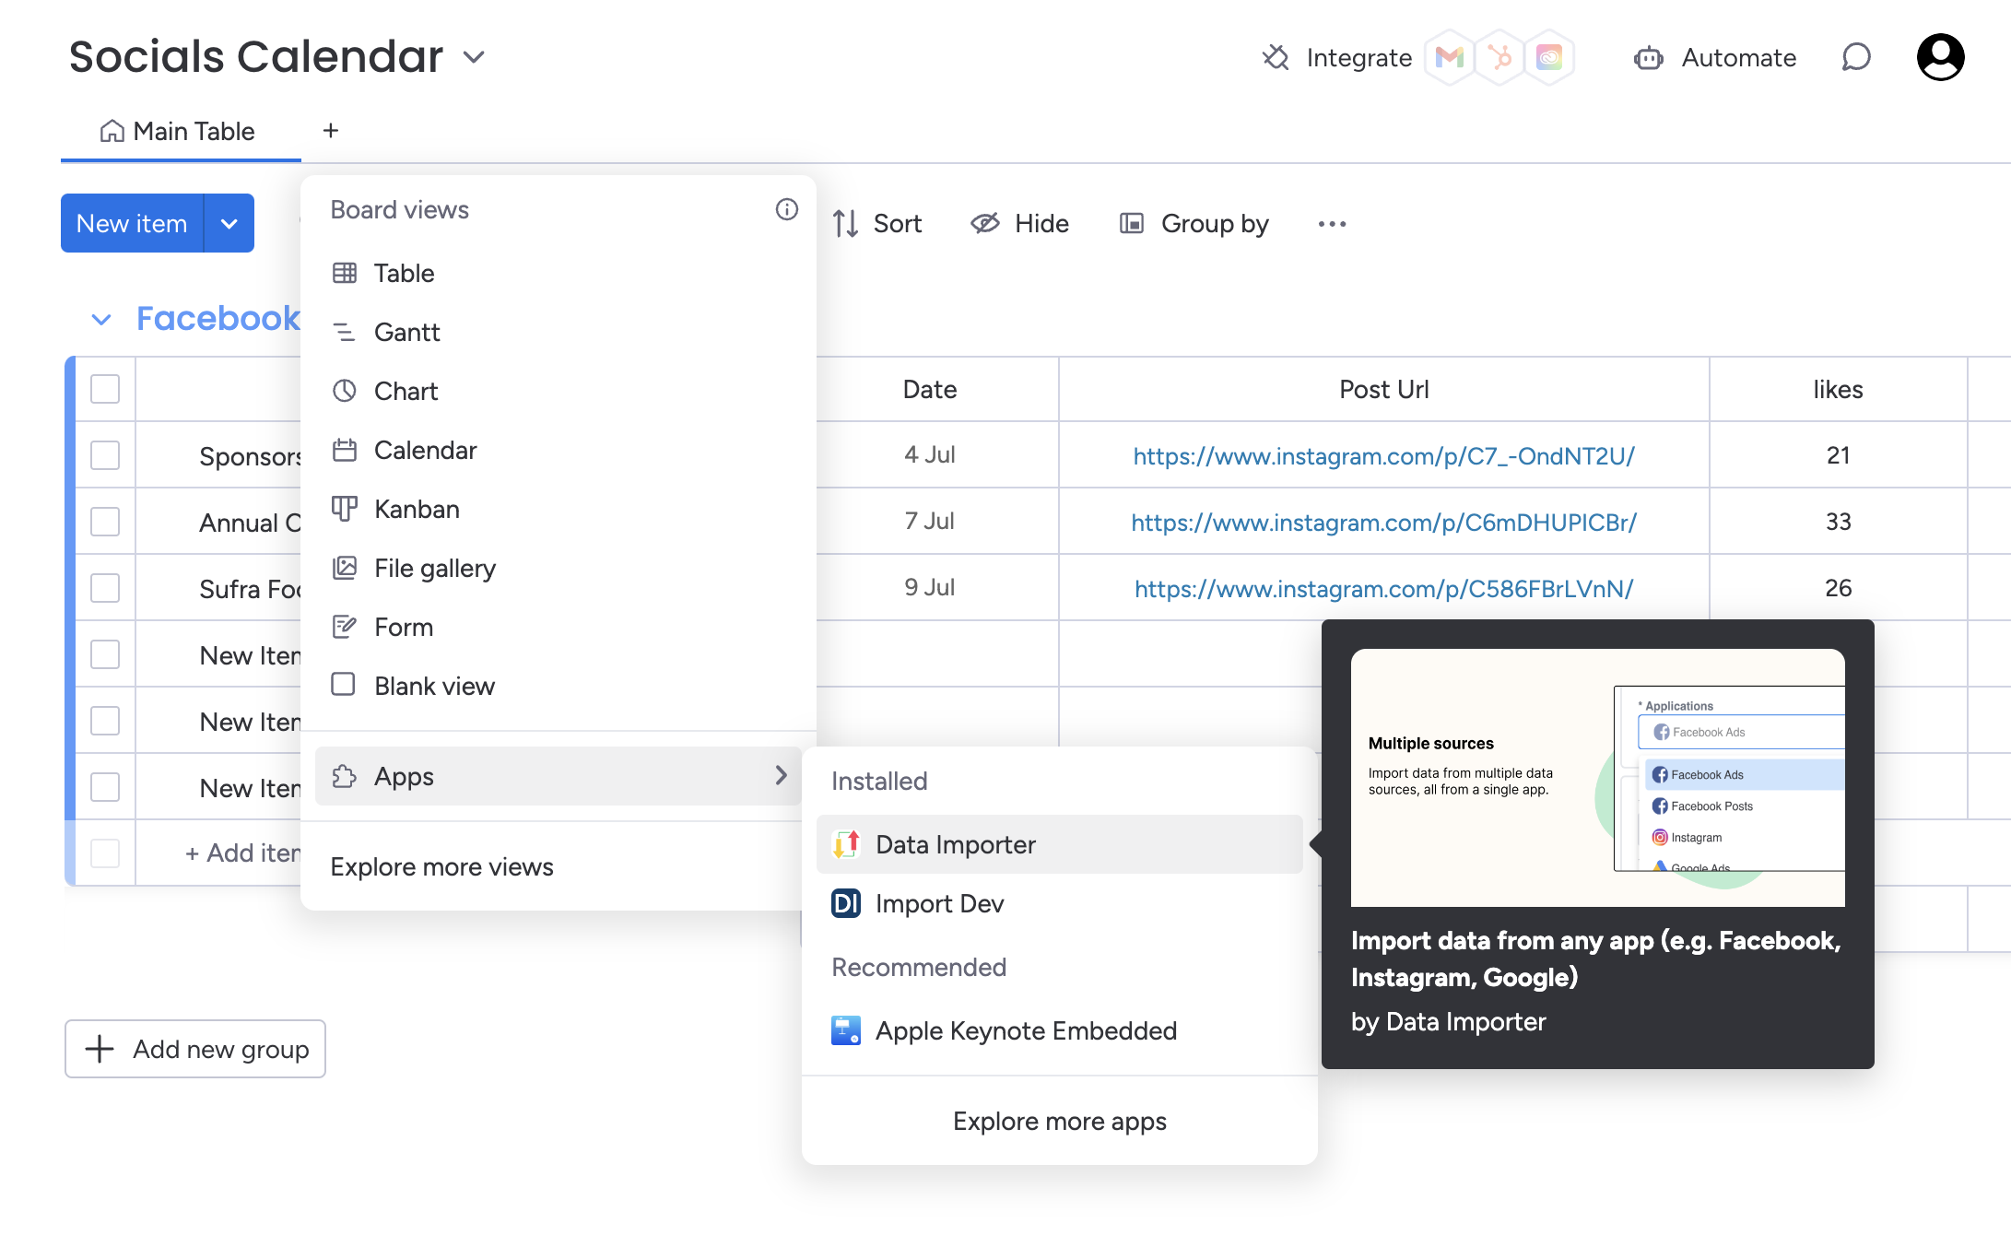Click the Integrate plug icon
This screenshot has height=1235, width=2011.
1276,57
